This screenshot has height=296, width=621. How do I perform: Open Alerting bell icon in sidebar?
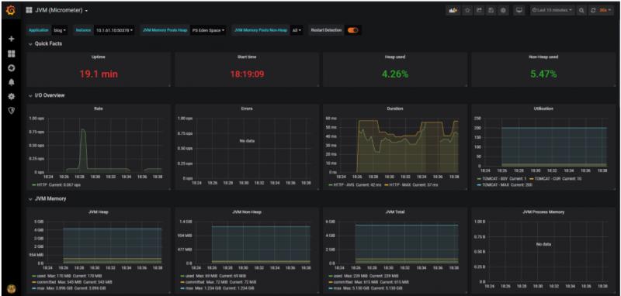pyautogui.click(x=11, y=82)
